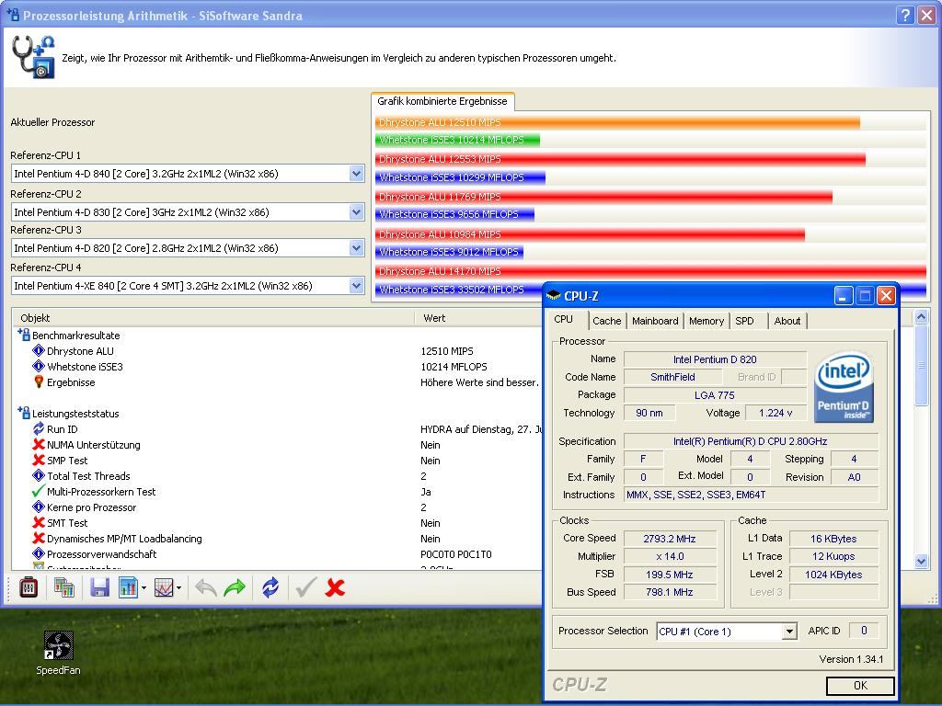Click the red X next to SMP Test
The height and width of the screenshot is (706, 942).
(x=39, y=460)
